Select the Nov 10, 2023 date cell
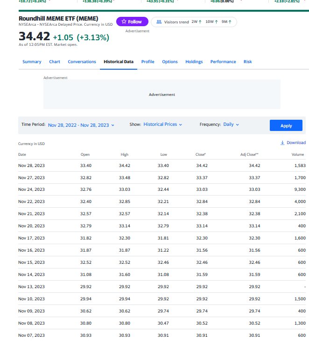This screenshot has width=309, height=341. coord(31,299)
